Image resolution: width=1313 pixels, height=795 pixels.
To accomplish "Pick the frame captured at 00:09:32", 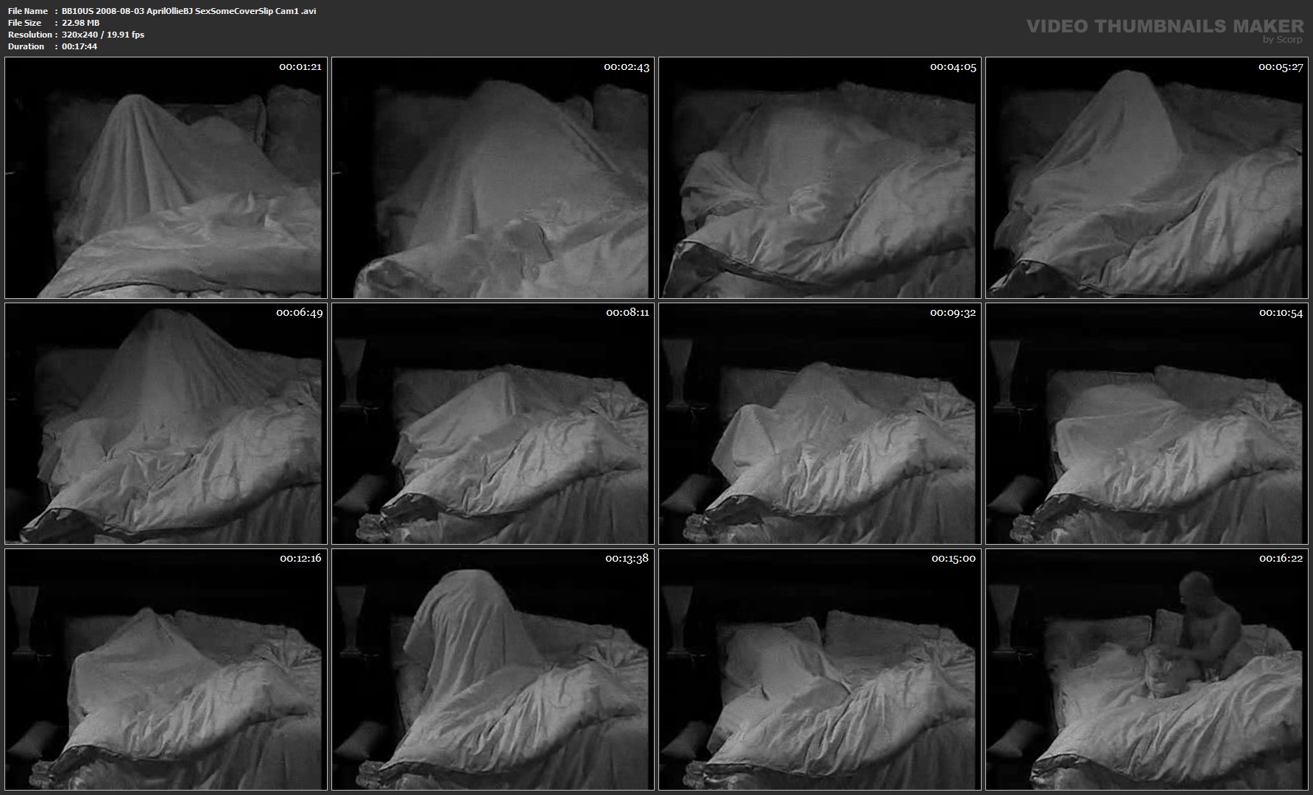I will [820, 423].
